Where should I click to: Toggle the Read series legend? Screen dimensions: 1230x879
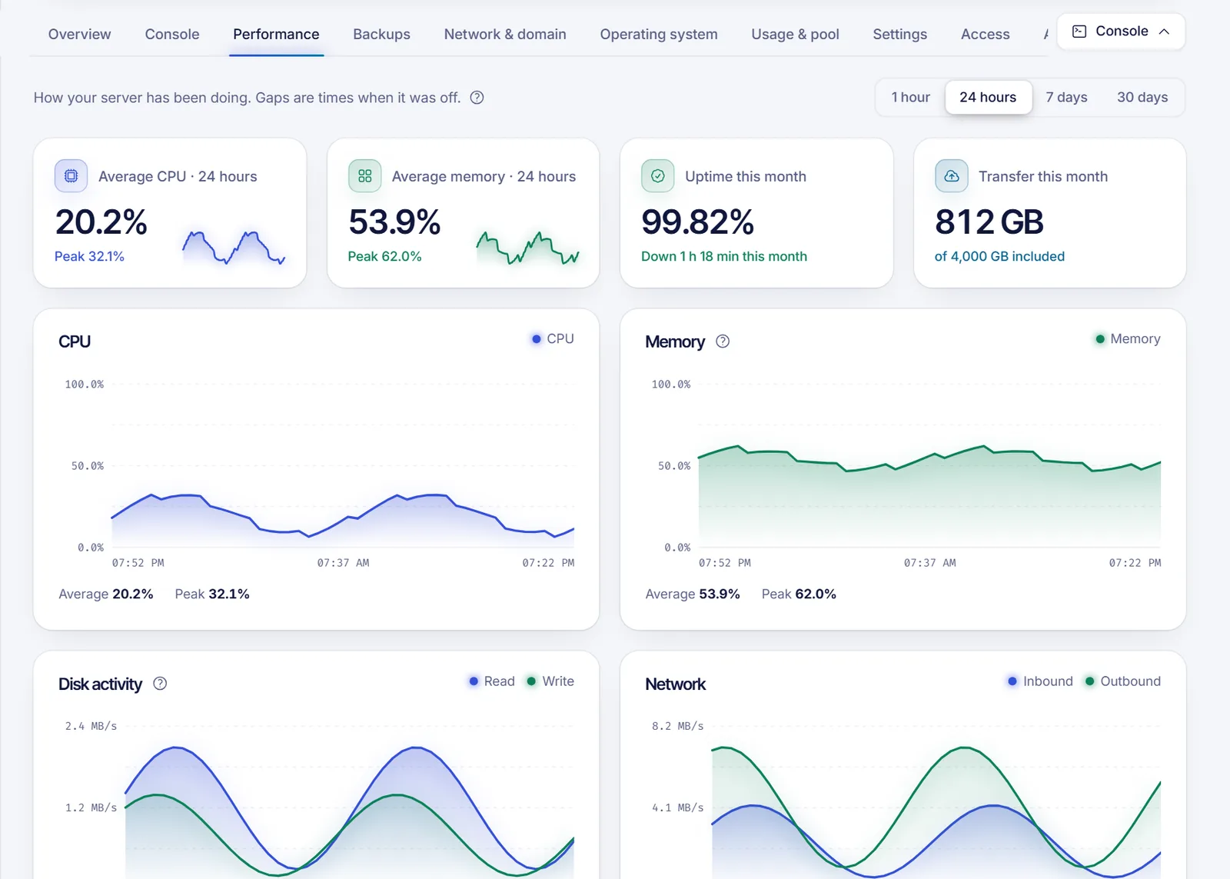pyautogui.click(x=492, y=681)
